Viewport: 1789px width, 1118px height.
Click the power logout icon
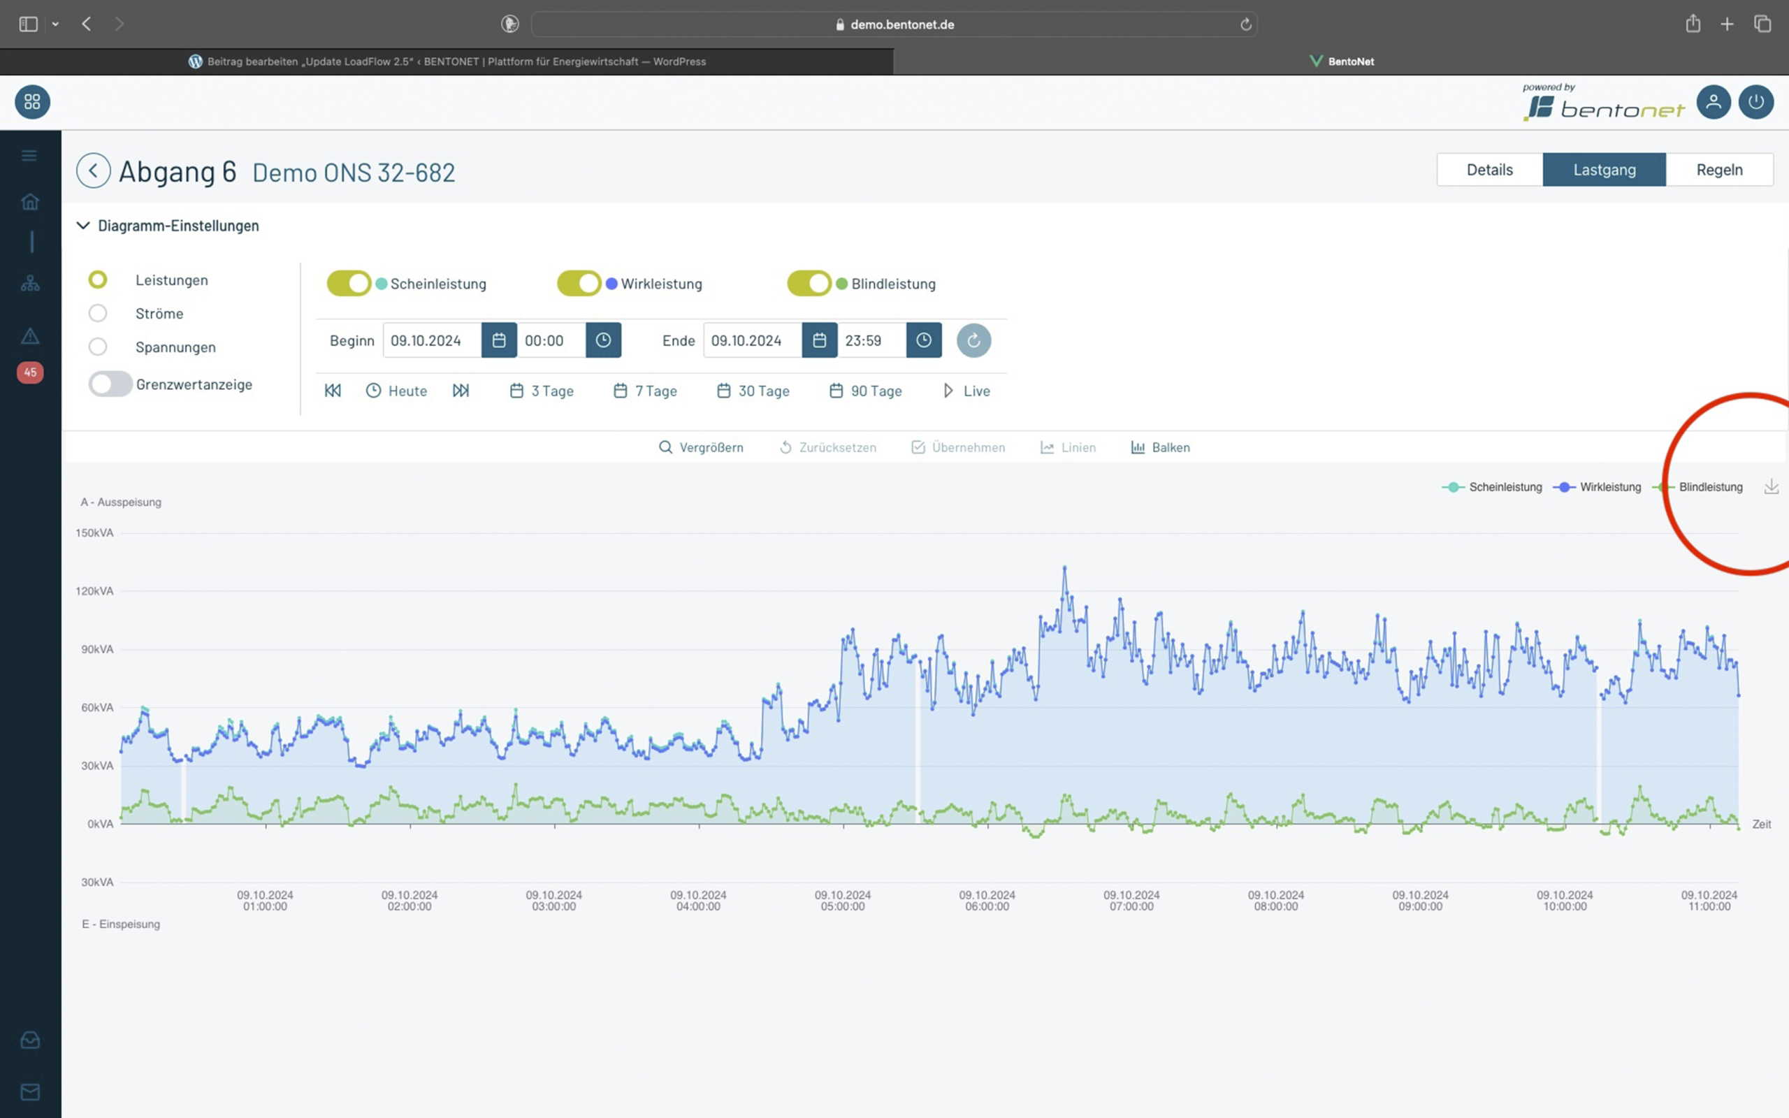tap(1756, 102)
